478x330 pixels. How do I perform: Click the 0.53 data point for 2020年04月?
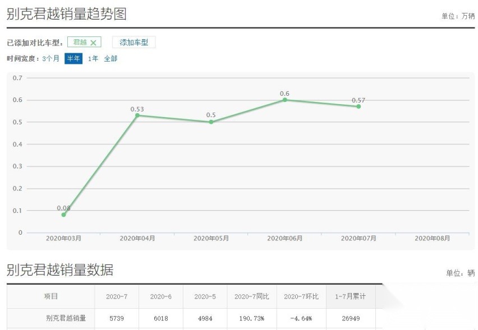click(137, 115)
